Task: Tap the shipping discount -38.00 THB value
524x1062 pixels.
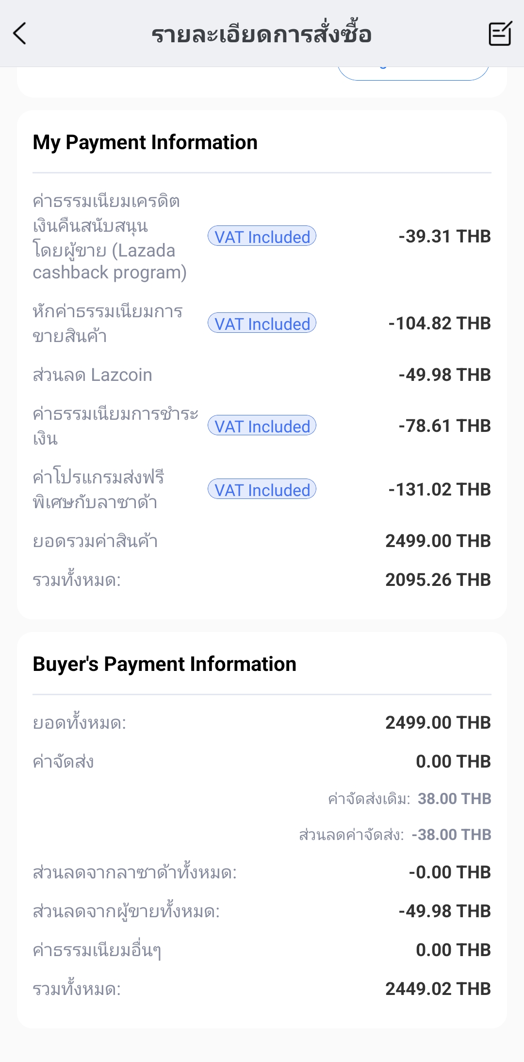Action: tap(451, 835)
